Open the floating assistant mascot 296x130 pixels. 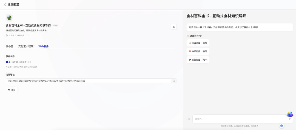click(x=290, y=114)
